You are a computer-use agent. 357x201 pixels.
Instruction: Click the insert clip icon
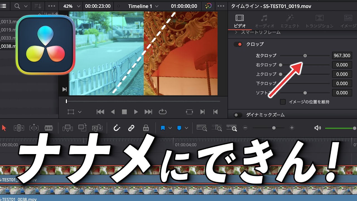(68, 128)
